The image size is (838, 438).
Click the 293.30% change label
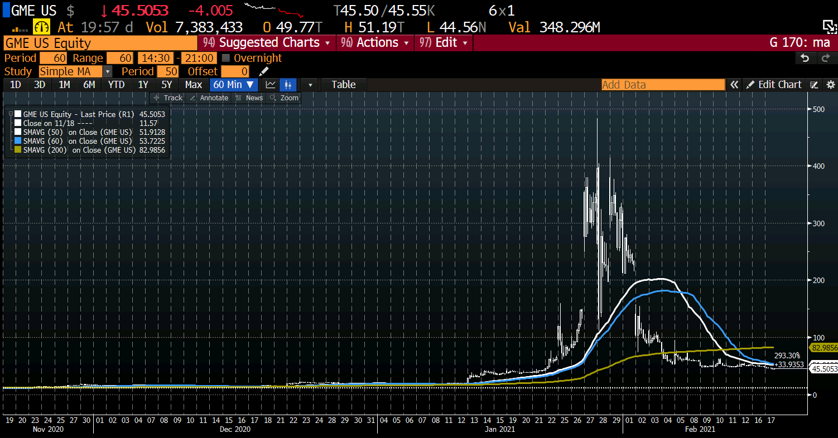tap(787, 356)
